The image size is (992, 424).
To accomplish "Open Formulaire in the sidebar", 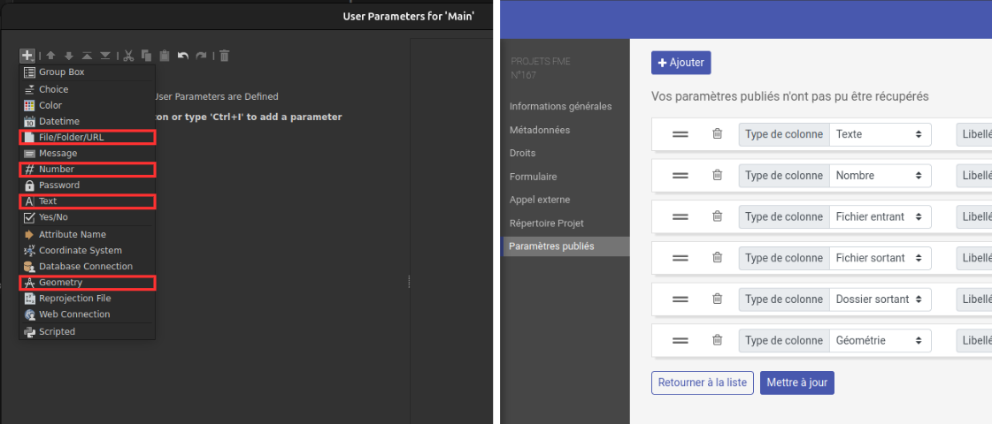I will click(534, 177).
